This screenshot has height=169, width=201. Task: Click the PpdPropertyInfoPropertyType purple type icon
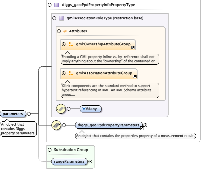[56, 5]
